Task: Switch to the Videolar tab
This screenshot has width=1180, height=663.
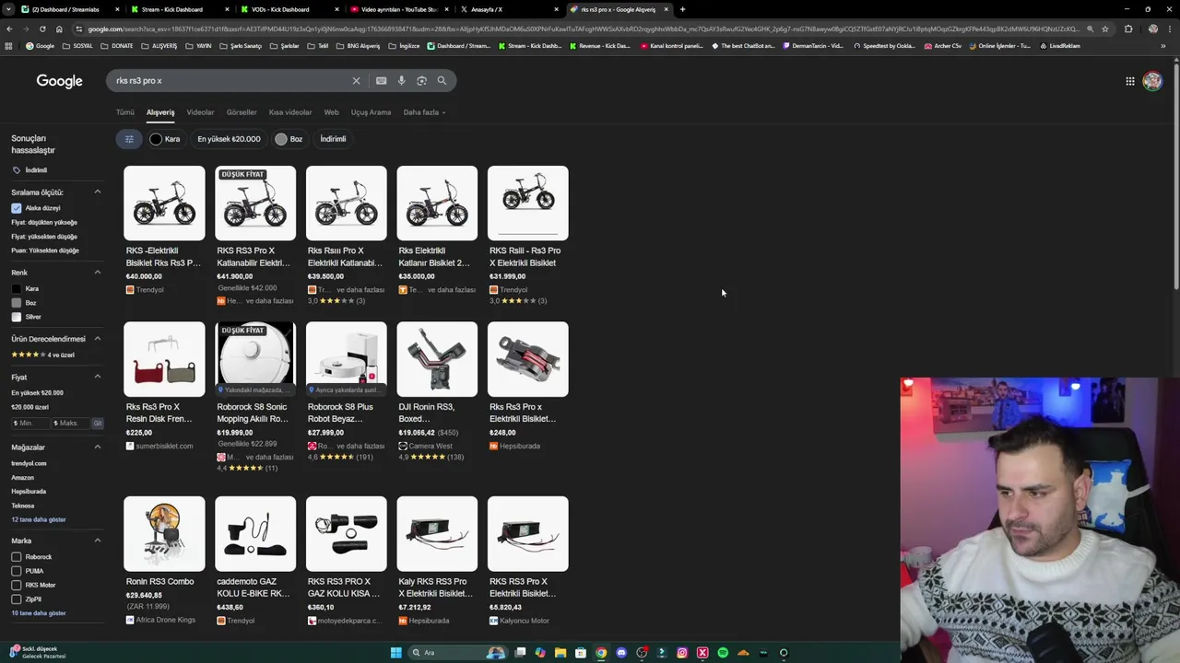Action: [200, 112]
